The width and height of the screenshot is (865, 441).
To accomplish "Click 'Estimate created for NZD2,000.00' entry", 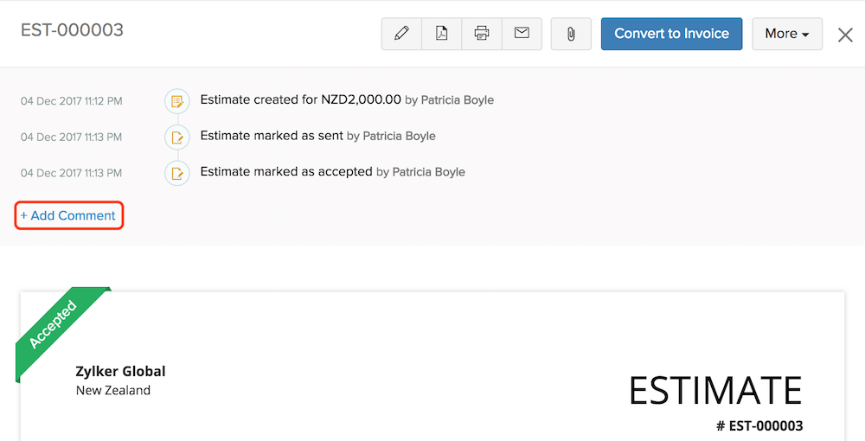I will 300,99.
